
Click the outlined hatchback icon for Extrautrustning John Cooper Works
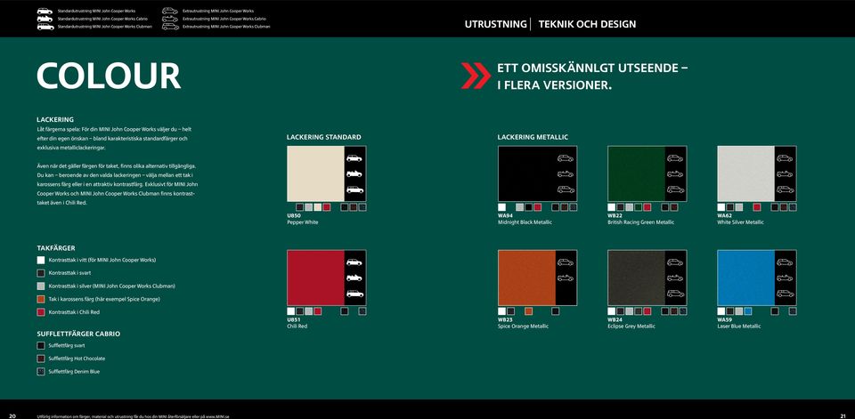click(170, 11)
